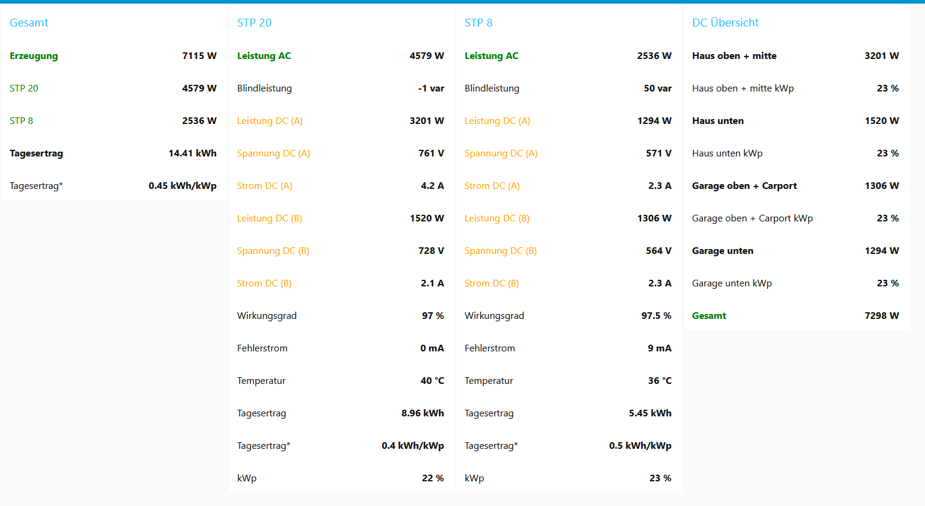
Task: Select the Fehlerstrom 9 mA value
Action: click(660, 348)
